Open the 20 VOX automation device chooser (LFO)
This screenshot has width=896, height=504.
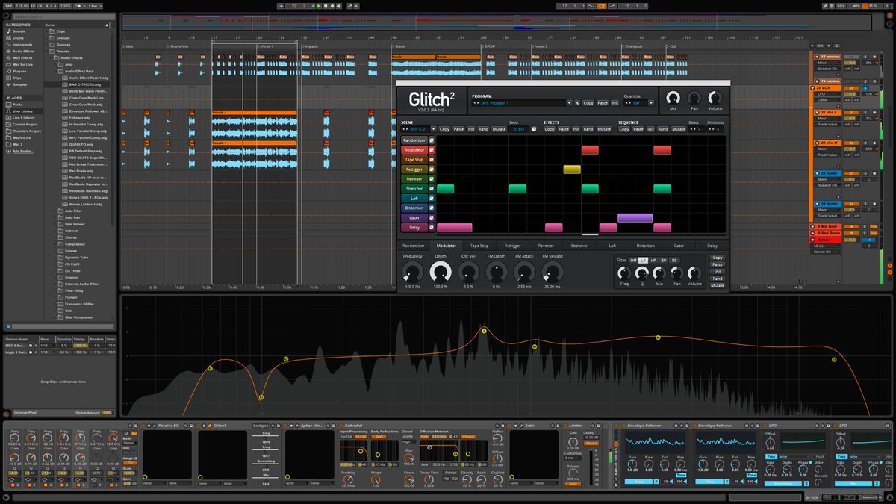click(827, 94)
